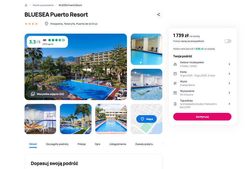The image size is (245, 169).
Task: Click the Kontynuuj button
Action: point(202,117)
